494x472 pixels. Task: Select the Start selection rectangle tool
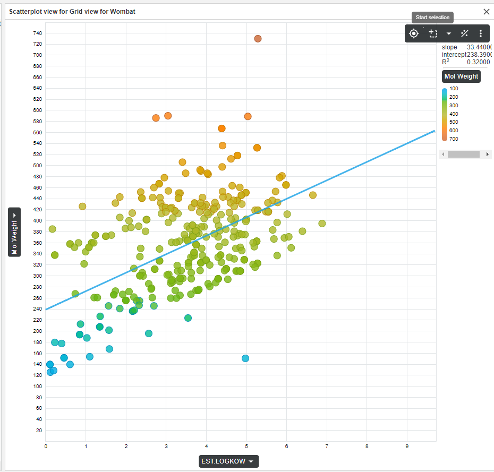coord(433,33)
